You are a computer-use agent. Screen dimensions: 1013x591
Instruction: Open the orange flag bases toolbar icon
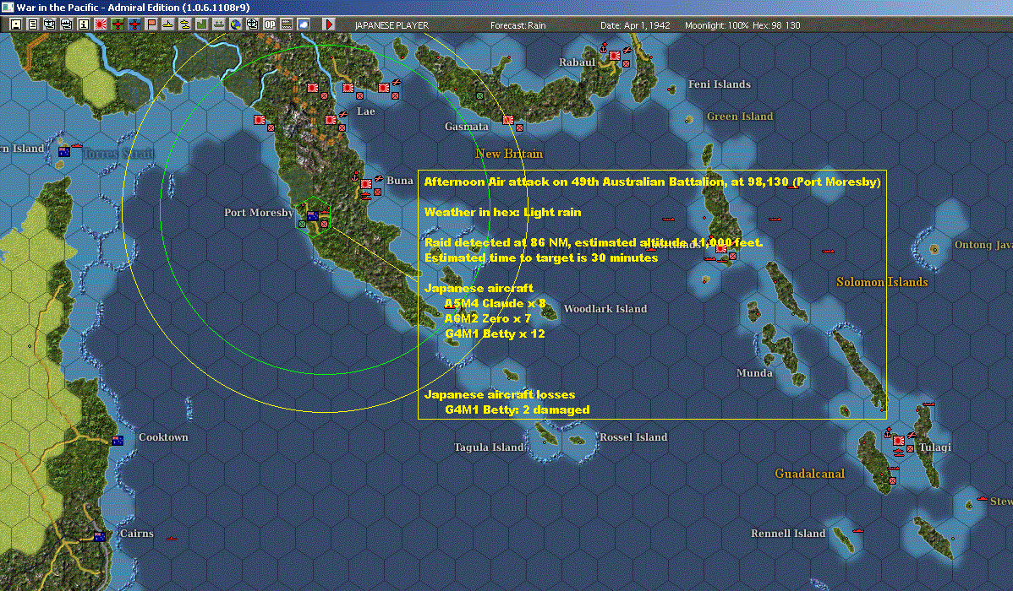tap(151, 24)
